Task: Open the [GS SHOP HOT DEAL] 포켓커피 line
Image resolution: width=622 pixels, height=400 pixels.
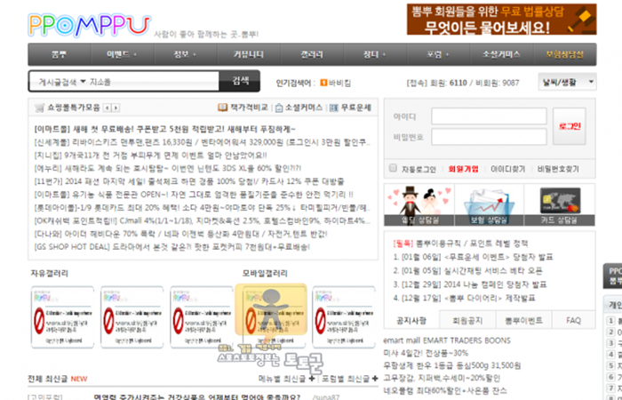Action: (x=172, y=247)
